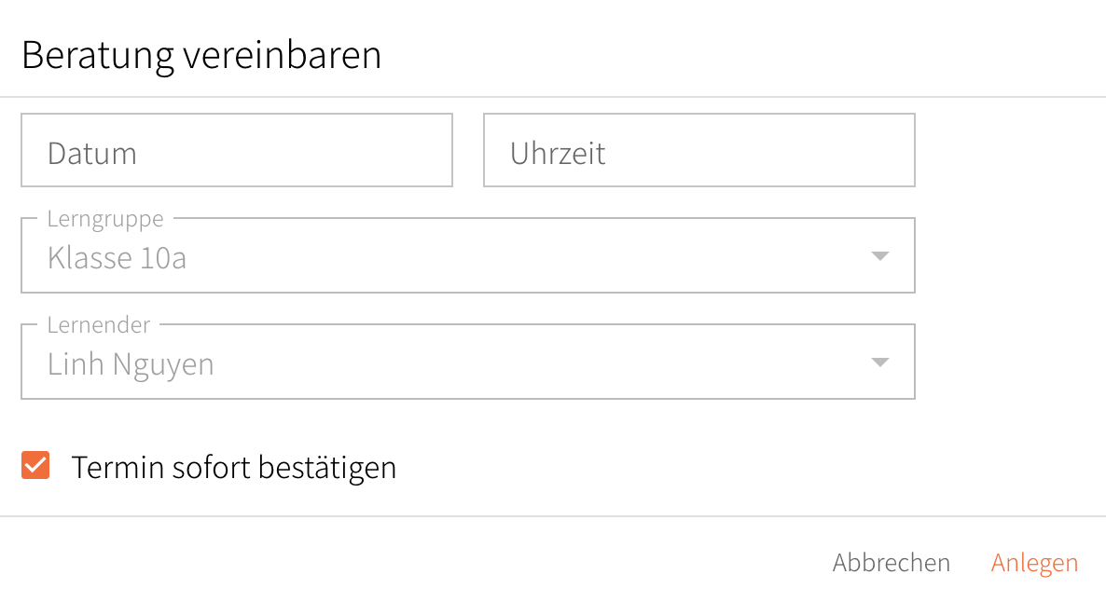
Task: Confirm with the Anlegen button
Action: [x=1034, y=563]
